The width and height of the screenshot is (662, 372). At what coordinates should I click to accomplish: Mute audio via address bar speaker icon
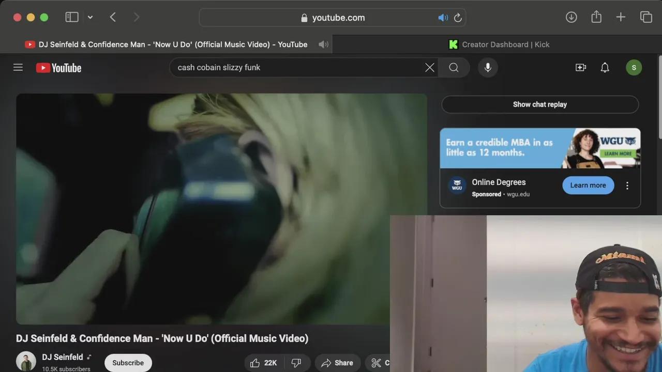pyautogui.click(x=443, y=18)
